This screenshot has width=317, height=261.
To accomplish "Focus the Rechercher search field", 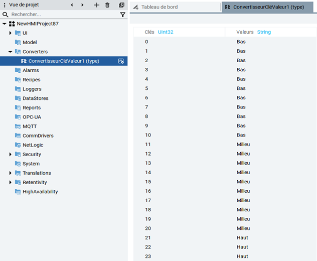I will (65, 15).
